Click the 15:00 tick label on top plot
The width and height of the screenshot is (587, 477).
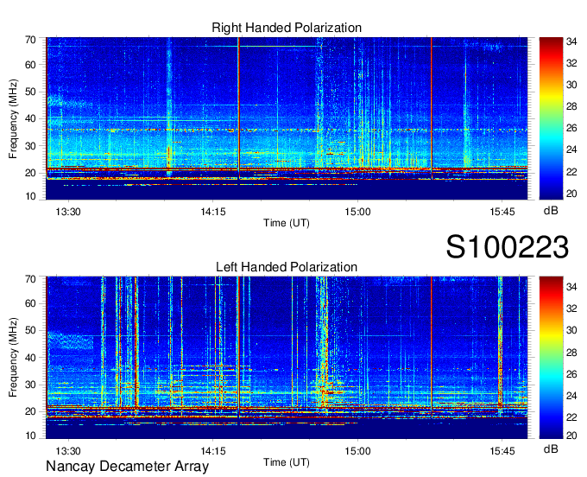(x=357, y=212)
